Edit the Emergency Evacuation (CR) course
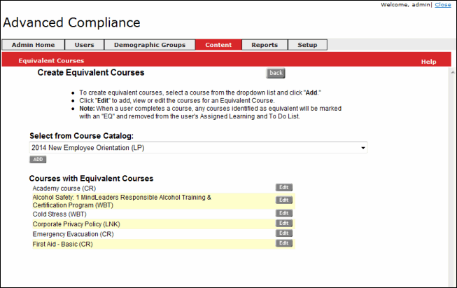Image resolution: width=457 pixels, height=288 pixels. click(284, 233)
